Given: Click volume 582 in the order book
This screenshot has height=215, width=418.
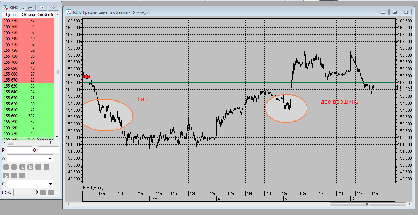Looking at the screenshot, I should [x=32, y=116].
